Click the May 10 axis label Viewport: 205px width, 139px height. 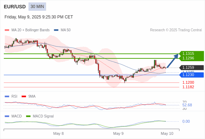tap(167, 133)
